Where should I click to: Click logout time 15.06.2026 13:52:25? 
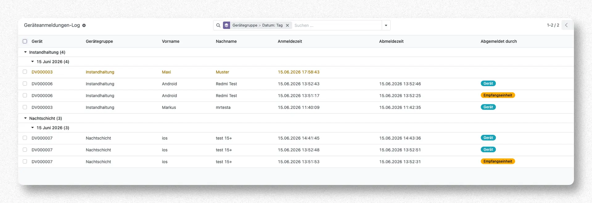coord(400,96)
